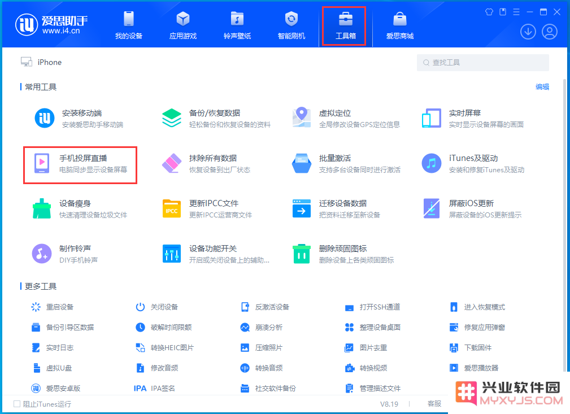570x414 pixels.
Task: Open IPA签名 tool
Action: (x=154, y=389)
